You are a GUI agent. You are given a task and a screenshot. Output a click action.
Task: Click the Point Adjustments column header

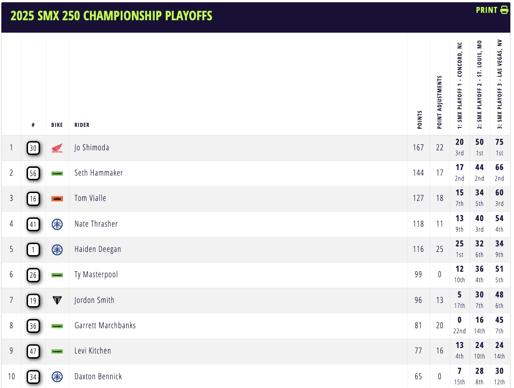coord(440,102)
